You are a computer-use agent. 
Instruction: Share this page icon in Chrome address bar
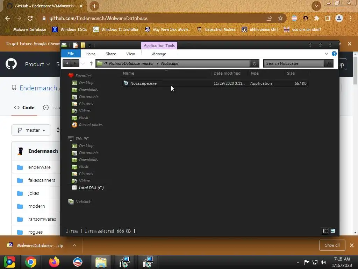(x=269, y=19)
